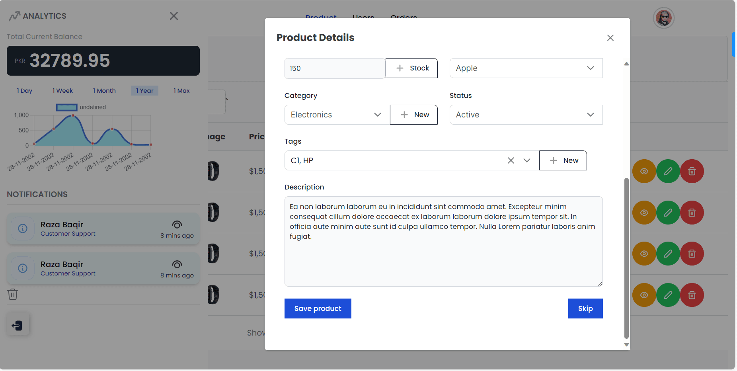Click the Save product button
The height and width of the screenshot is (371, 737).
(318, 309)
